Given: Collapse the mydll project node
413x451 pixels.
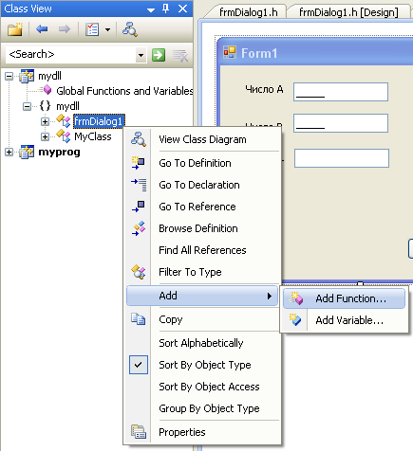Looking at the screenshot, I should 9,76.
